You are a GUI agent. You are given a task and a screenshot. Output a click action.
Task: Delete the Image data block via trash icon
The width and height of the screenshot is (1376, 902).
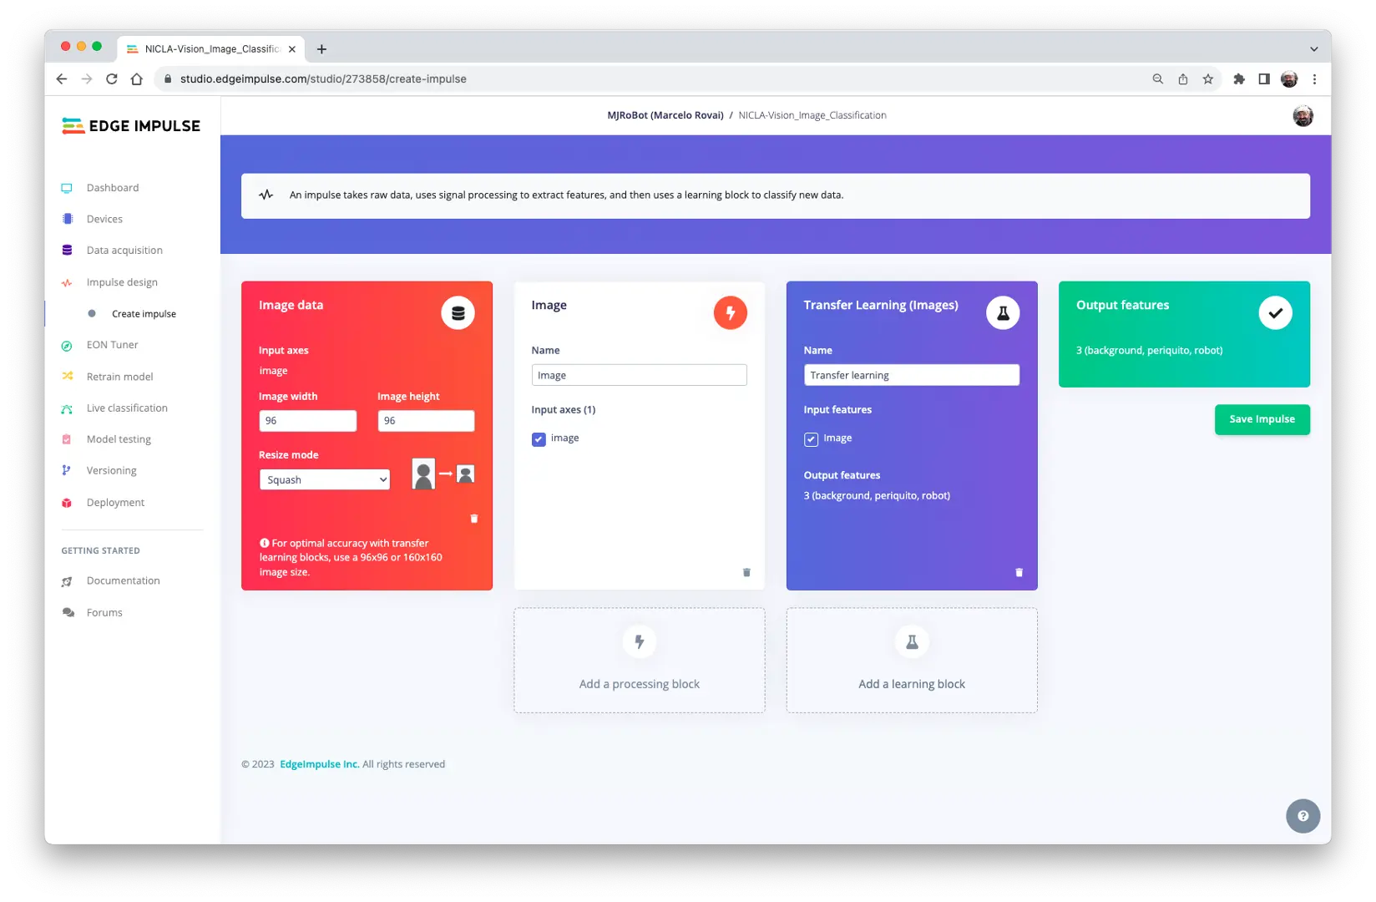(474, 519)
